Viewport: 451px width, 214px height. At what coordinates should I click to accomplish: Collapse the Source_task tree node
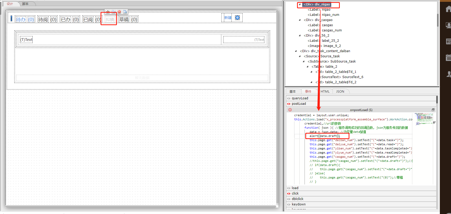(300, 56)
